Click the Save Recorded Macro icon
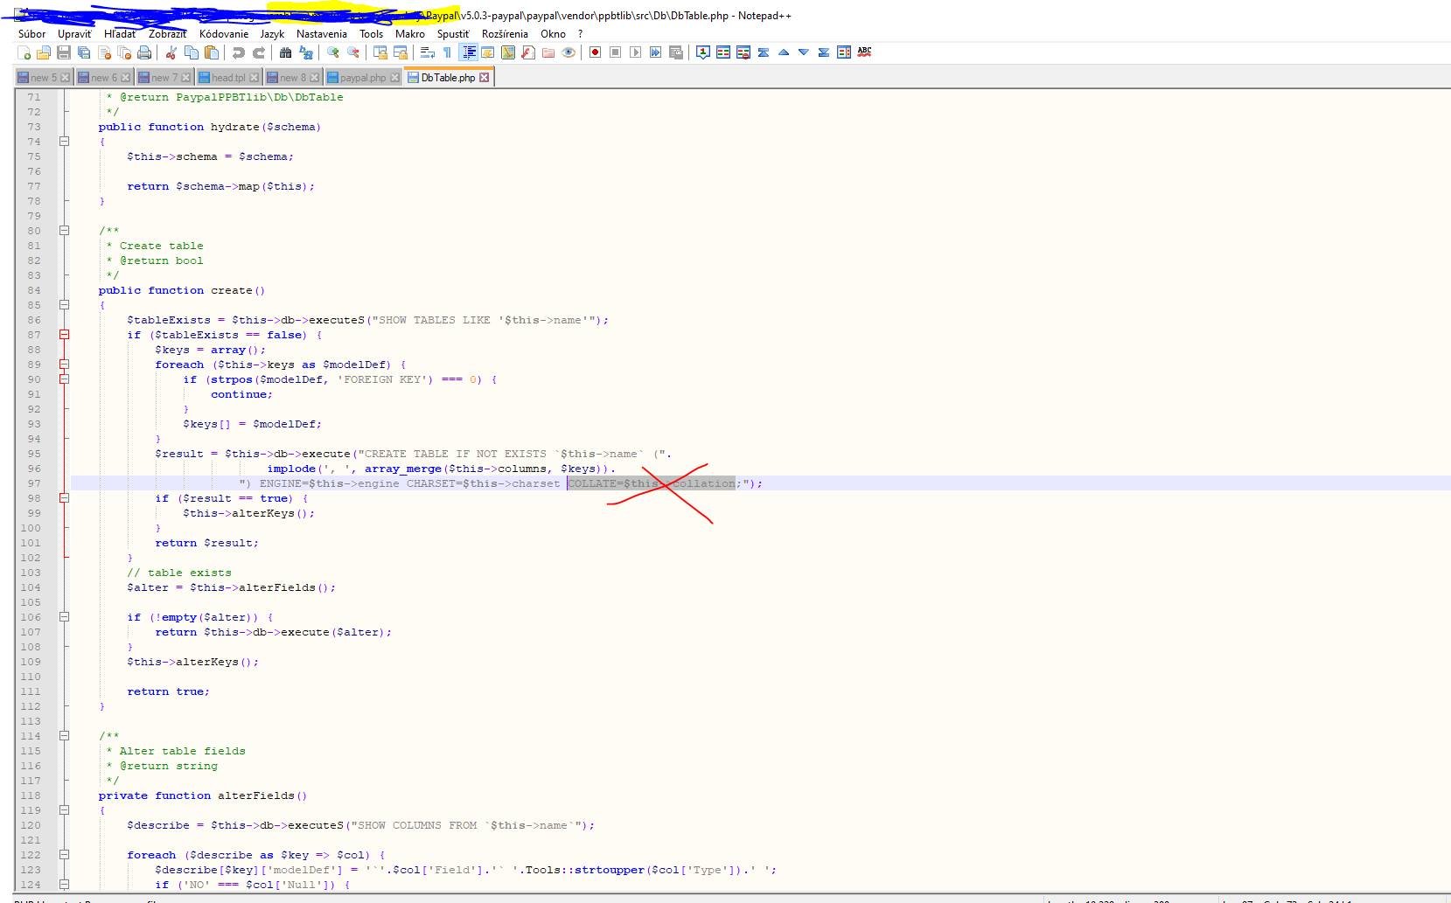The height and width of the screenshot is (903, 1451). 675,52
